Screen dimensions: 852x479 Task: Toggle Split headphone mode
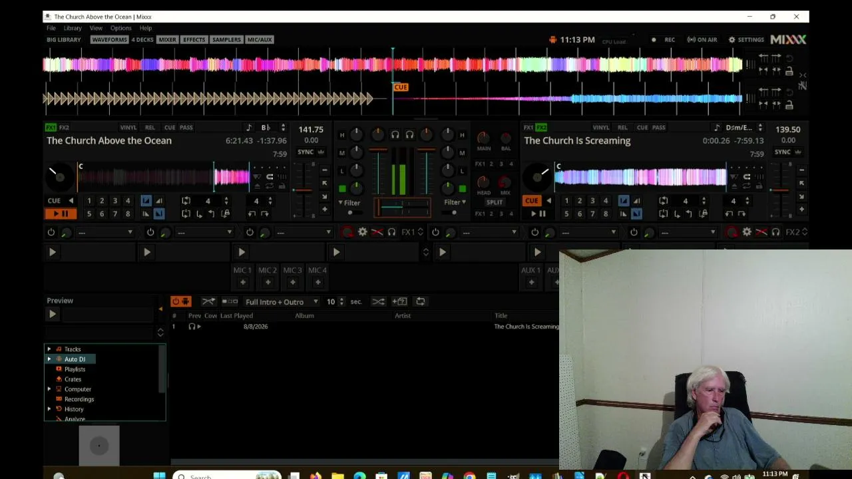point(495,202)
